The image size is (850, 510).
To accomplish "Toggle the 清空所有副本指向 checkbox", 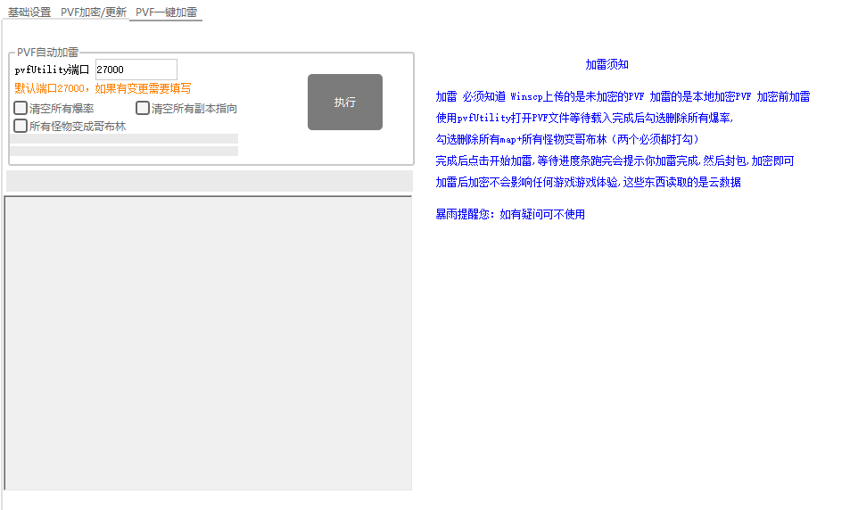I will tap(143, 109).
